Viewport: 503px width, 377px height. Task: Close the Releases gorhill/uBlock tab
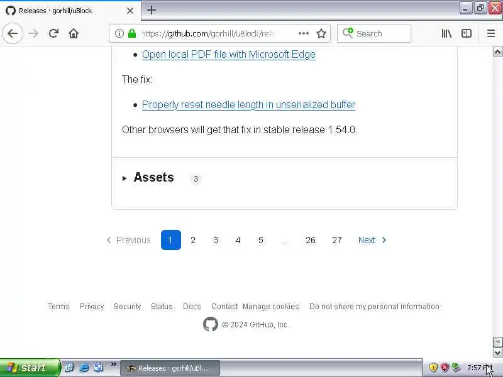coord(130,11)
